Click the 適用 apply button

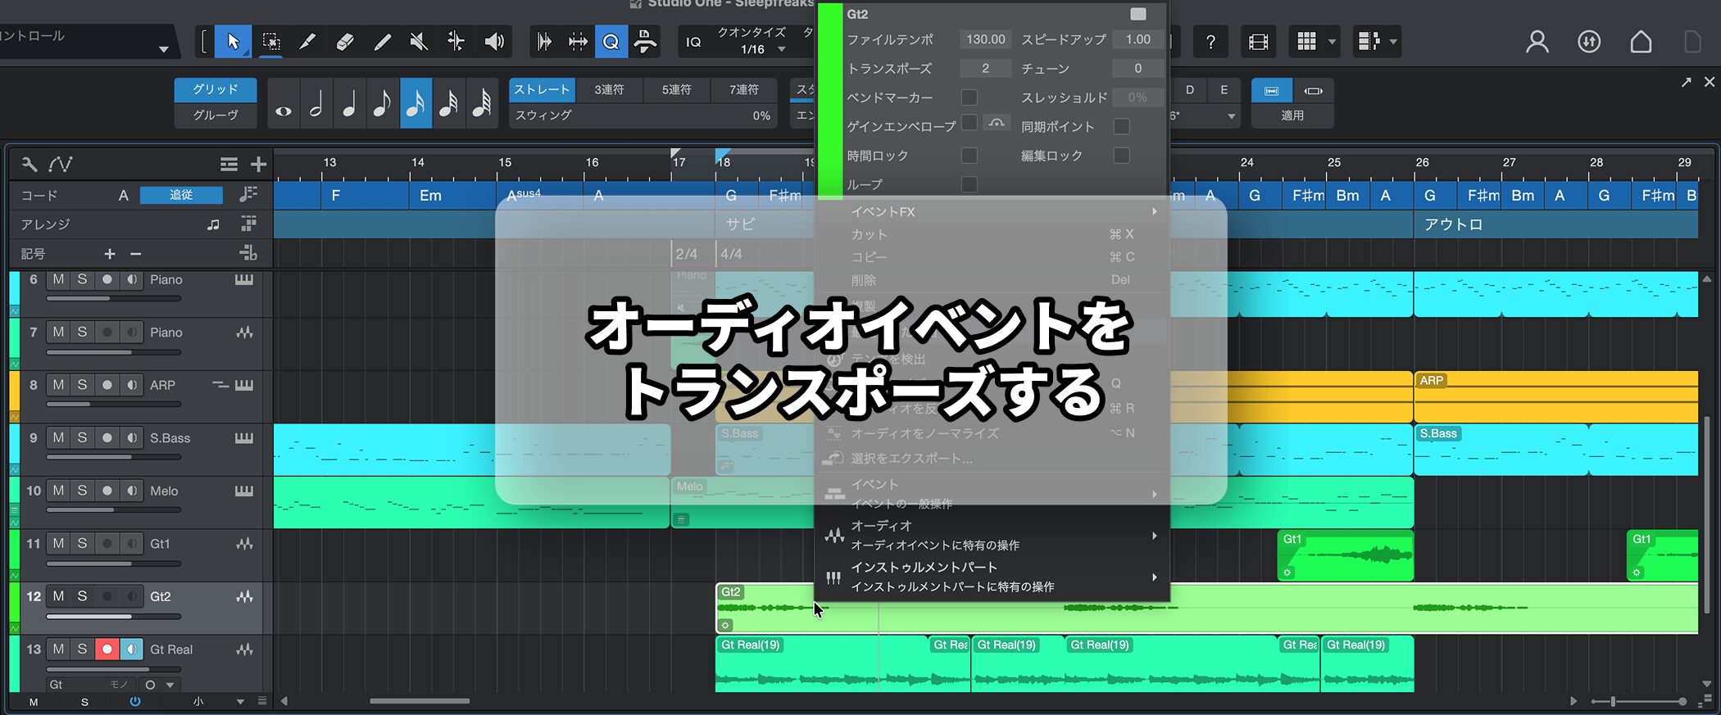[x=1292, y=115]
